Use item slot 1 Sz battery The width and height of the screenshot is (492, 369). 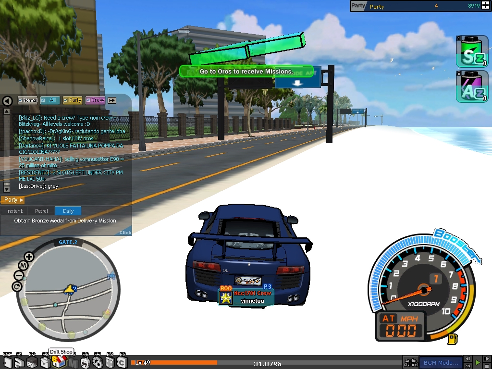tap(472, 51)
